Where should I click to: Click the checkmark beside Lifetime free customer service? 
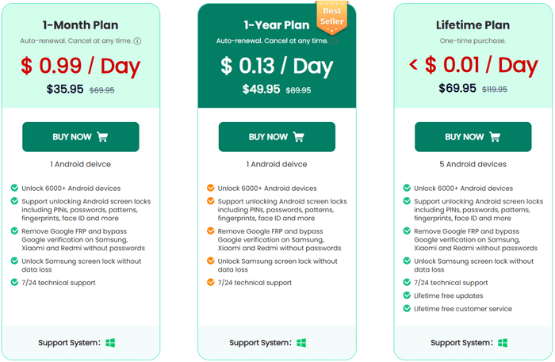point(407,308)
